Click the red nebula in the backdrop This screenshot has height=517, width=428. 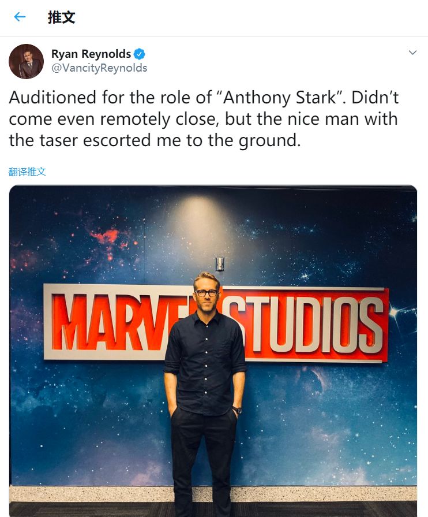tap(105, 237)
